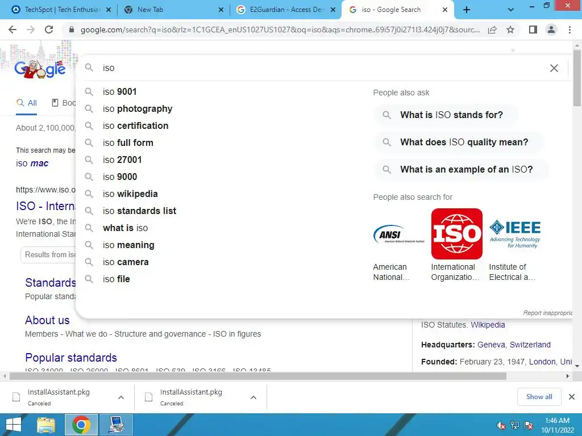Go back to the previous page
582x436 pixels.
pos(13,30)
